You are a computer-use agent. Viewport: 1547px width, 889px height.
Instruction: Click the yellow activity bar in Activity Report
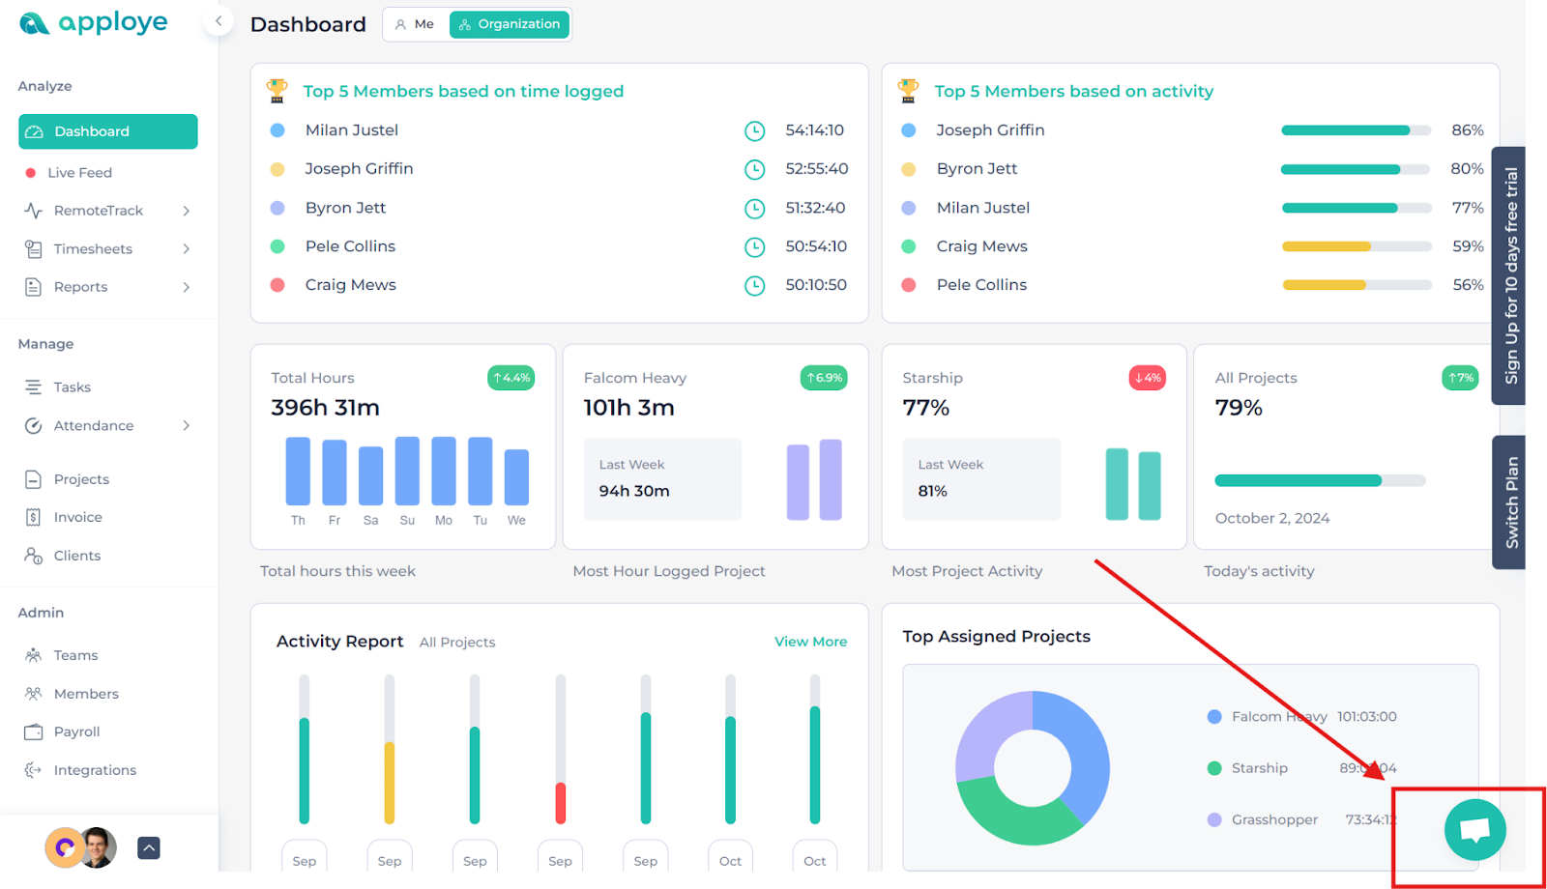pyautogui.click(x=390, y=783)
